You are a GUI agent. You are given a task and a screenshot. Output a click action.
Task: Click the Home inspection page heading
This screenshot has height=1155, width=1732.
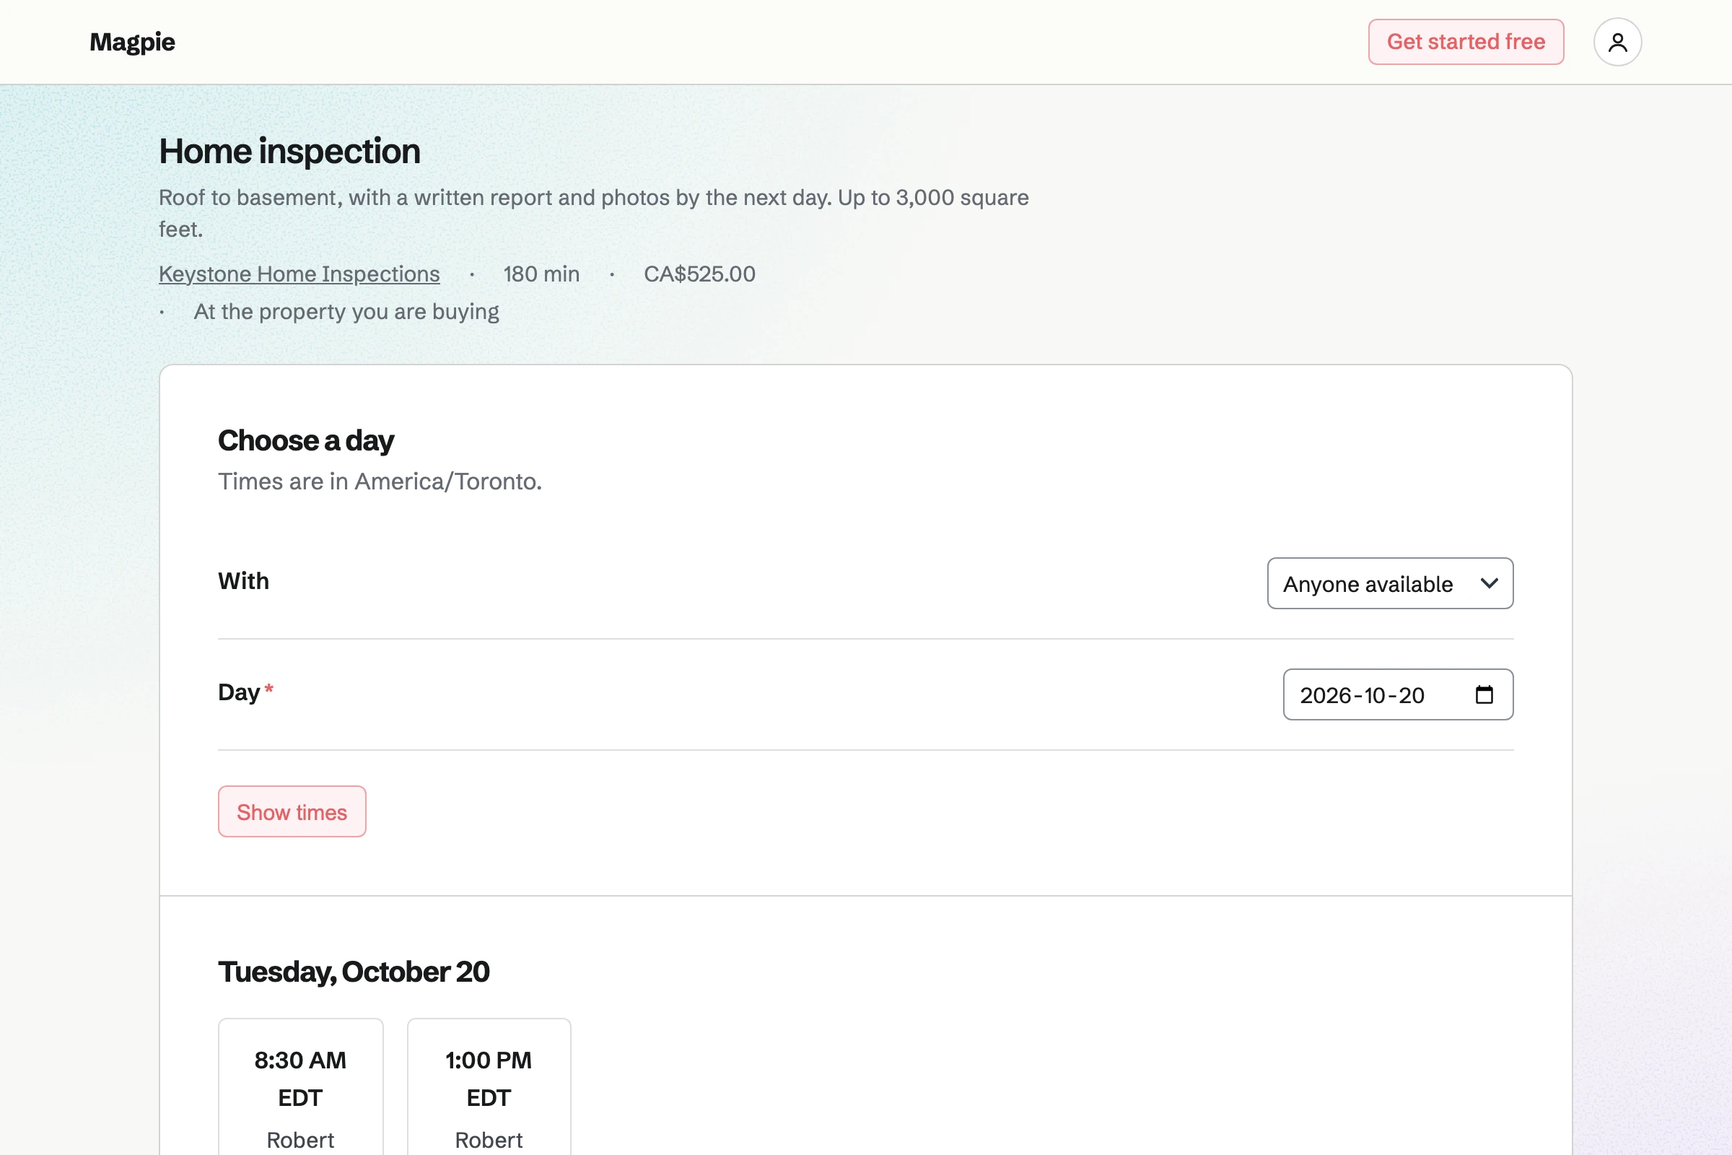pyautogui.click(x=289, y=151)
